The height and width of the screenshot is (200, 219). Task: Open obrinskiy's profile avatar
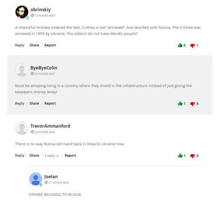[x=22, y=12]
